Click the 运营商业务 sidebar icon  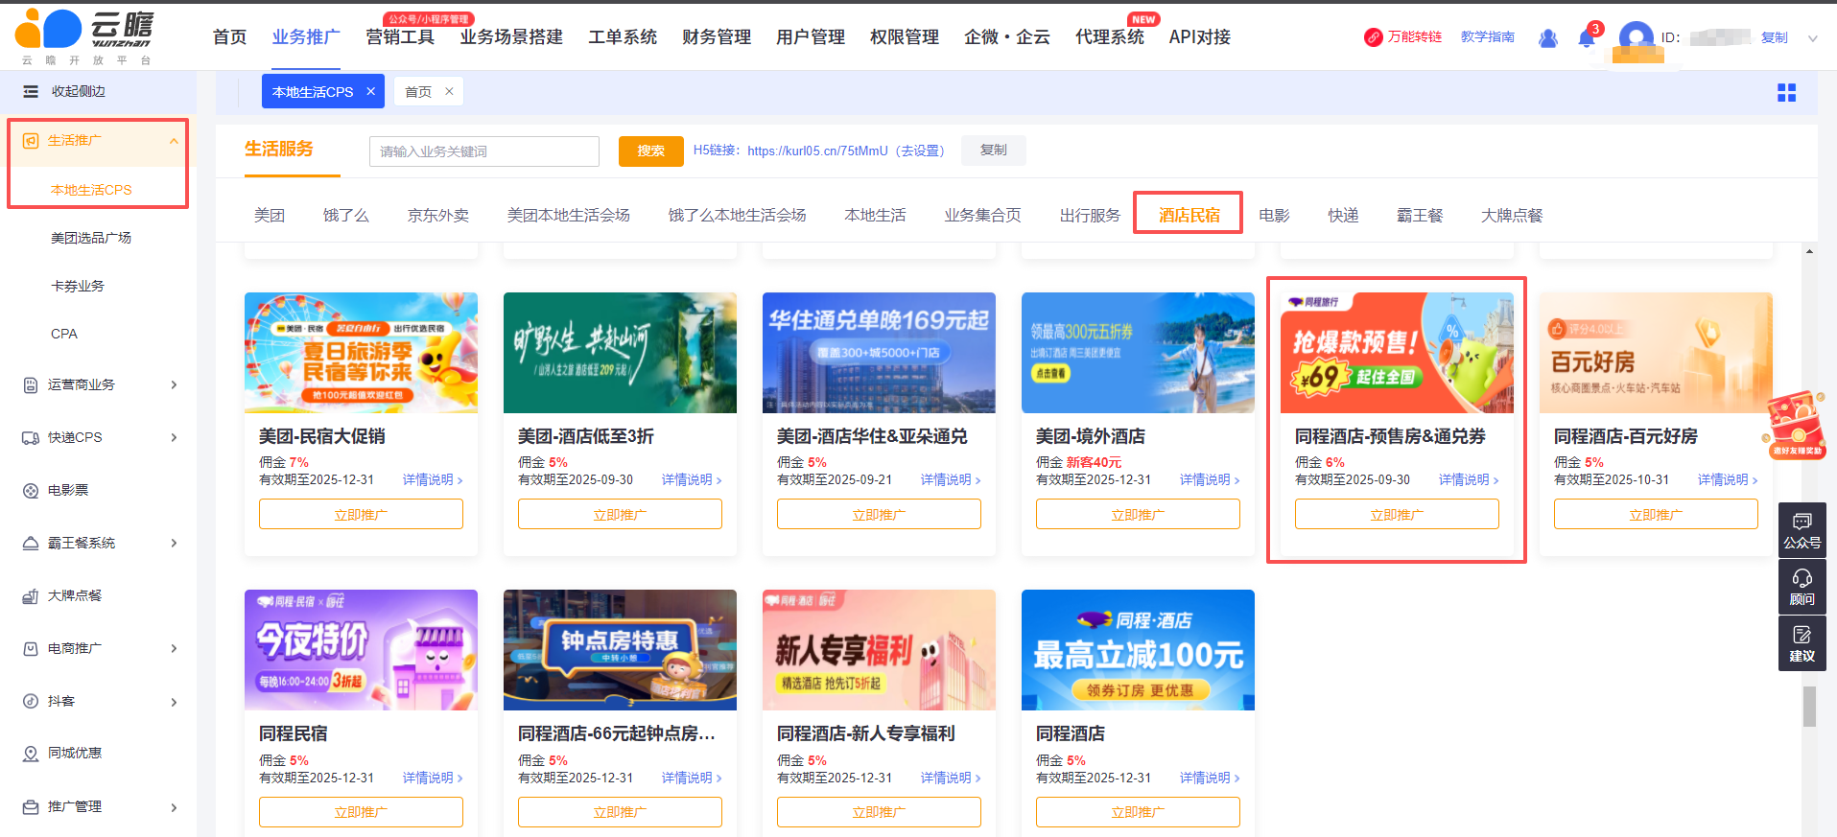31,385
